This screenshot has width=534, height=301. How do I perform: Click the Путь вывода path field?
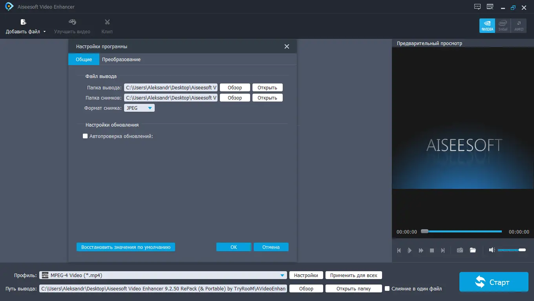(163, 288)
